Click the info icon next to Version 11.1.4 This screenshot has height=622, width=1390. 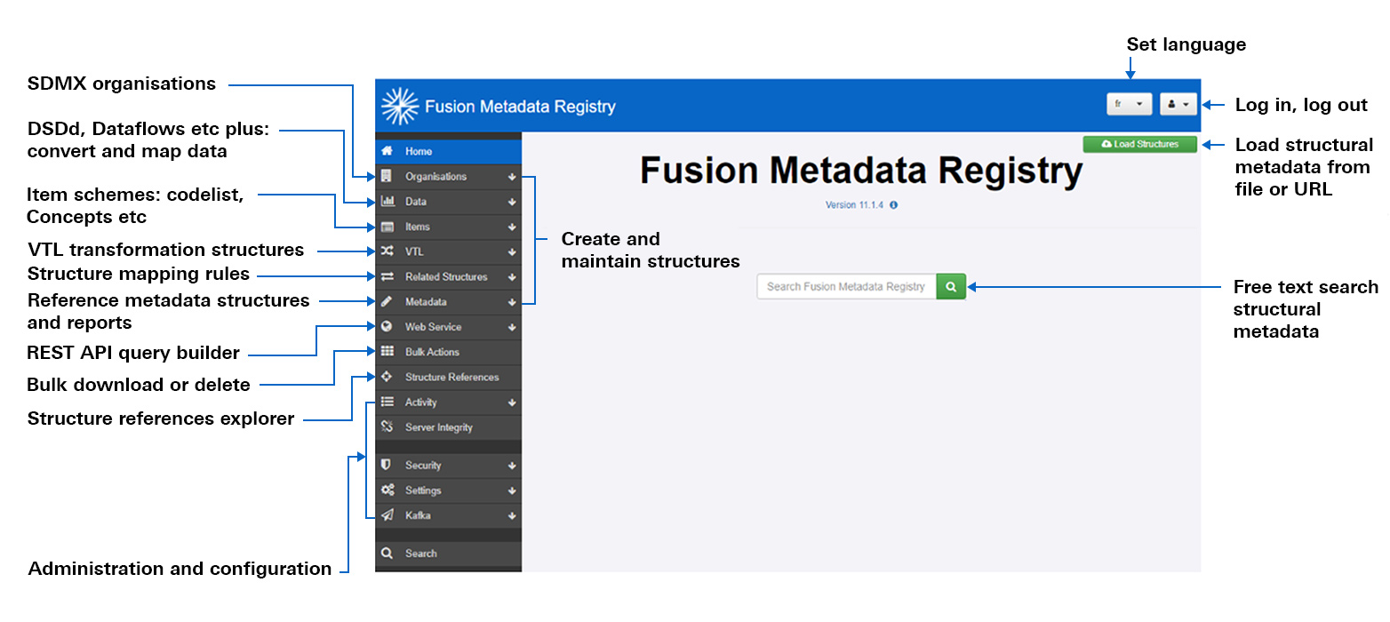[893, 205]
